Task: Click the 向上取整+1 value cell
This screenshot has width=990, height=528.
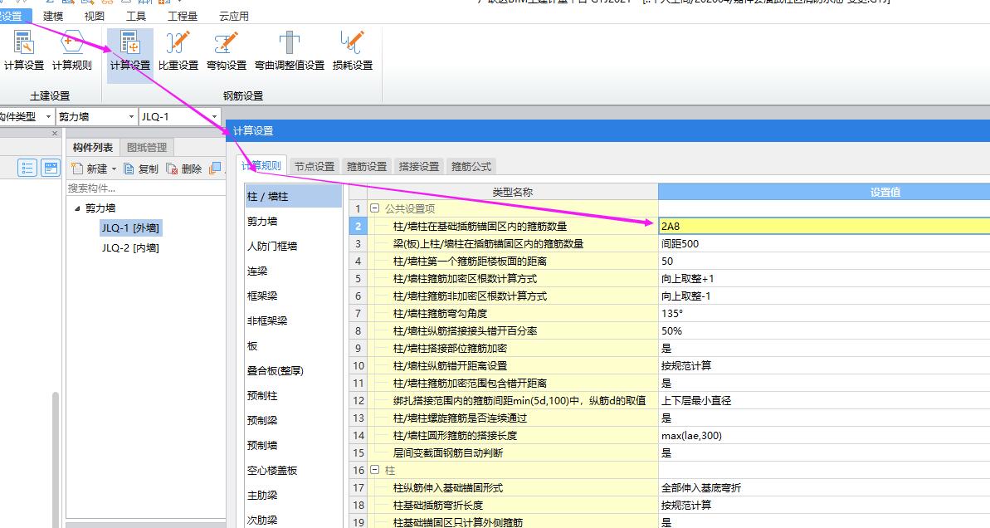Action: [824, 278]
